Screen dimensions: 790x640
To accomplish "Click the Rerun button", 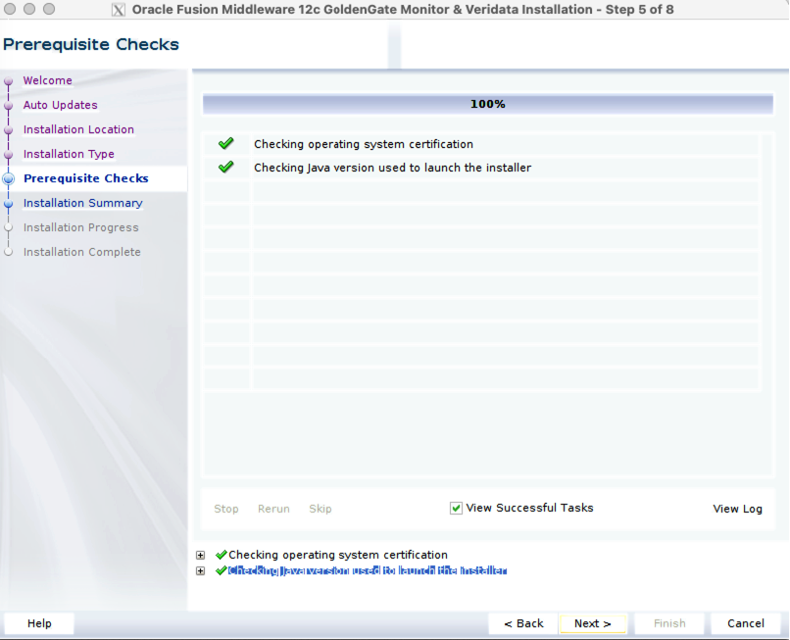I will [x=273, y=509].
